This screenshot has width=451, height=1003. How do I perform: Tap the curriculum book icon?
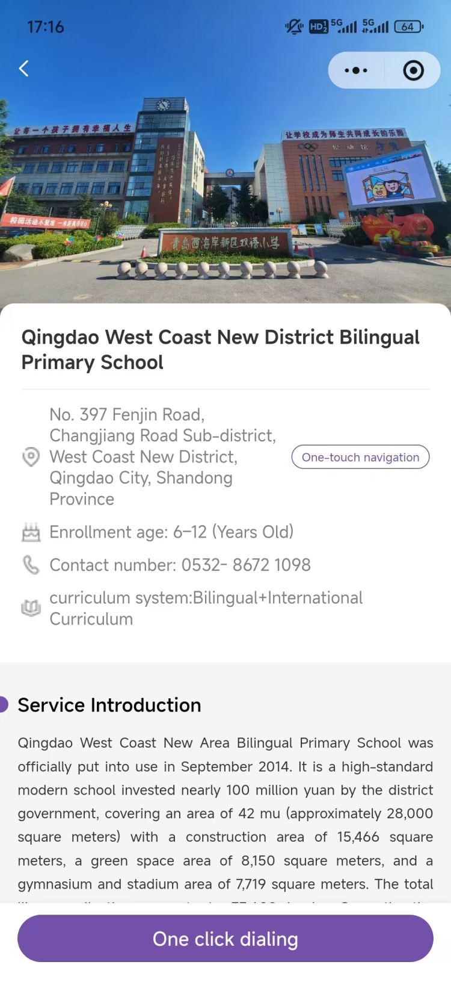pyautogui.click(x=31, y=608)
